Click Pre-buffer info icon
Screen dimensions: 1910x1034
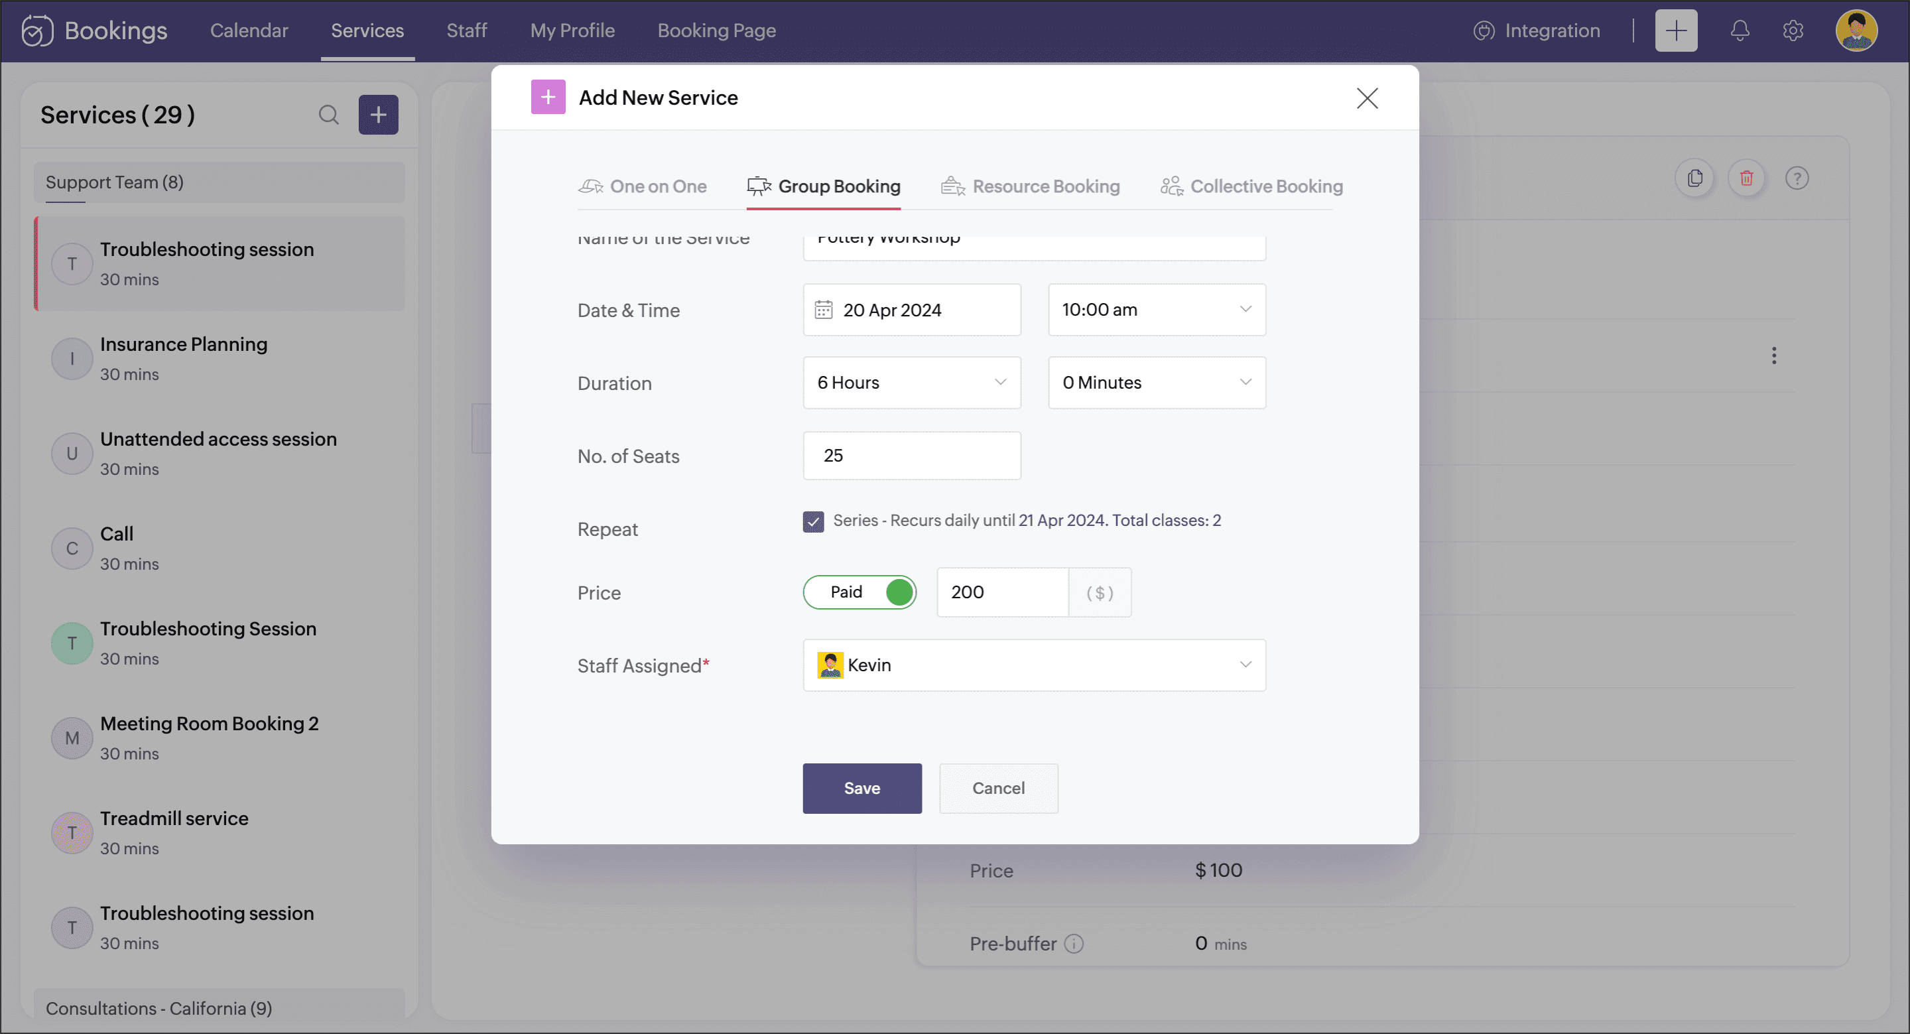[1074, 944]
